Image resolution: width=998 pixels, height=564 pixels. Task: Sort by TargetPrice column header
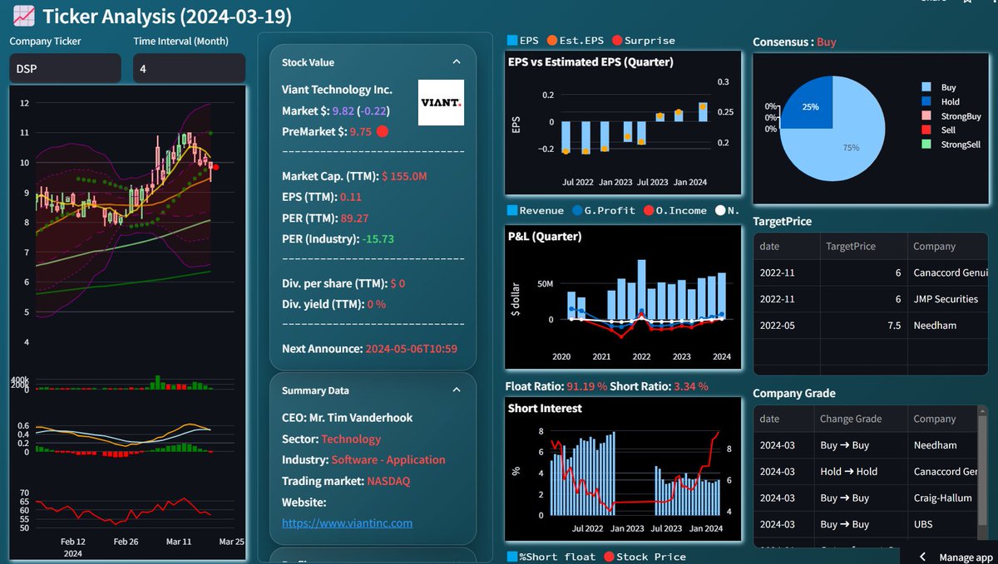point(862,246)
